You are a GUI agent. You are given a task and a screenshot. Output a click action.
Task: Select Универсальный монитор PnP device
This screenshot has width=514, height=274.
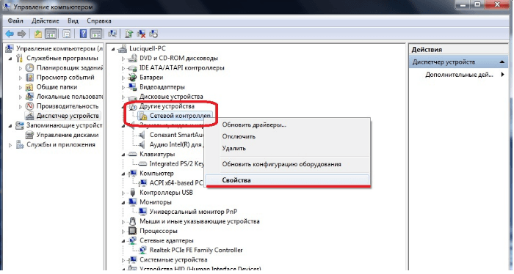click(193, 212)
